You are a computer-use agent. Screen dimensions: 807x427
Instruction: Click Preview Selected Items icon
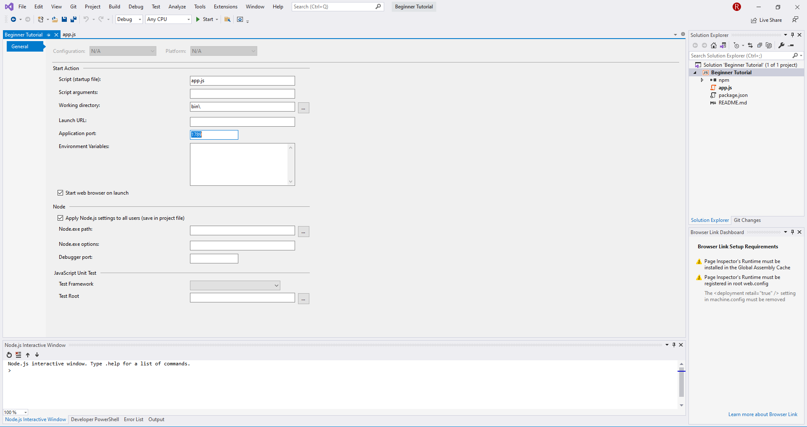(791, 45)
